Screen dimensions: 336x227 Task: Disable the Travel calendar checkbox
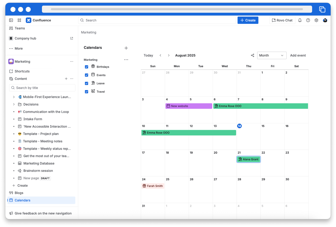(x=86, y=92)
